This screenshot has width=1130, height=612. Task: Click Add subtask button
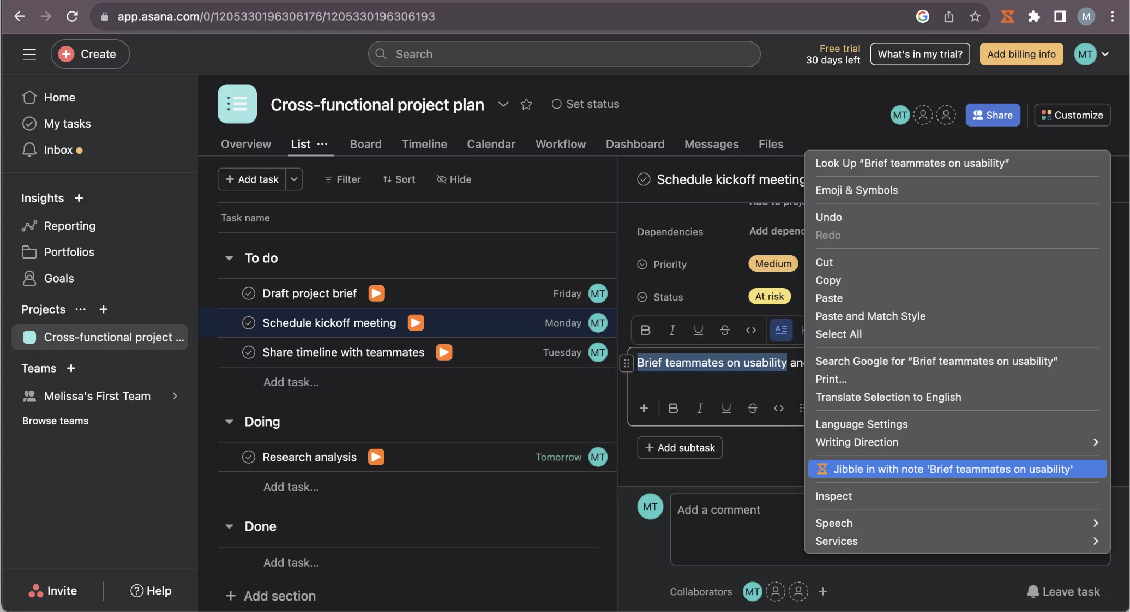(x=680, y=448)
